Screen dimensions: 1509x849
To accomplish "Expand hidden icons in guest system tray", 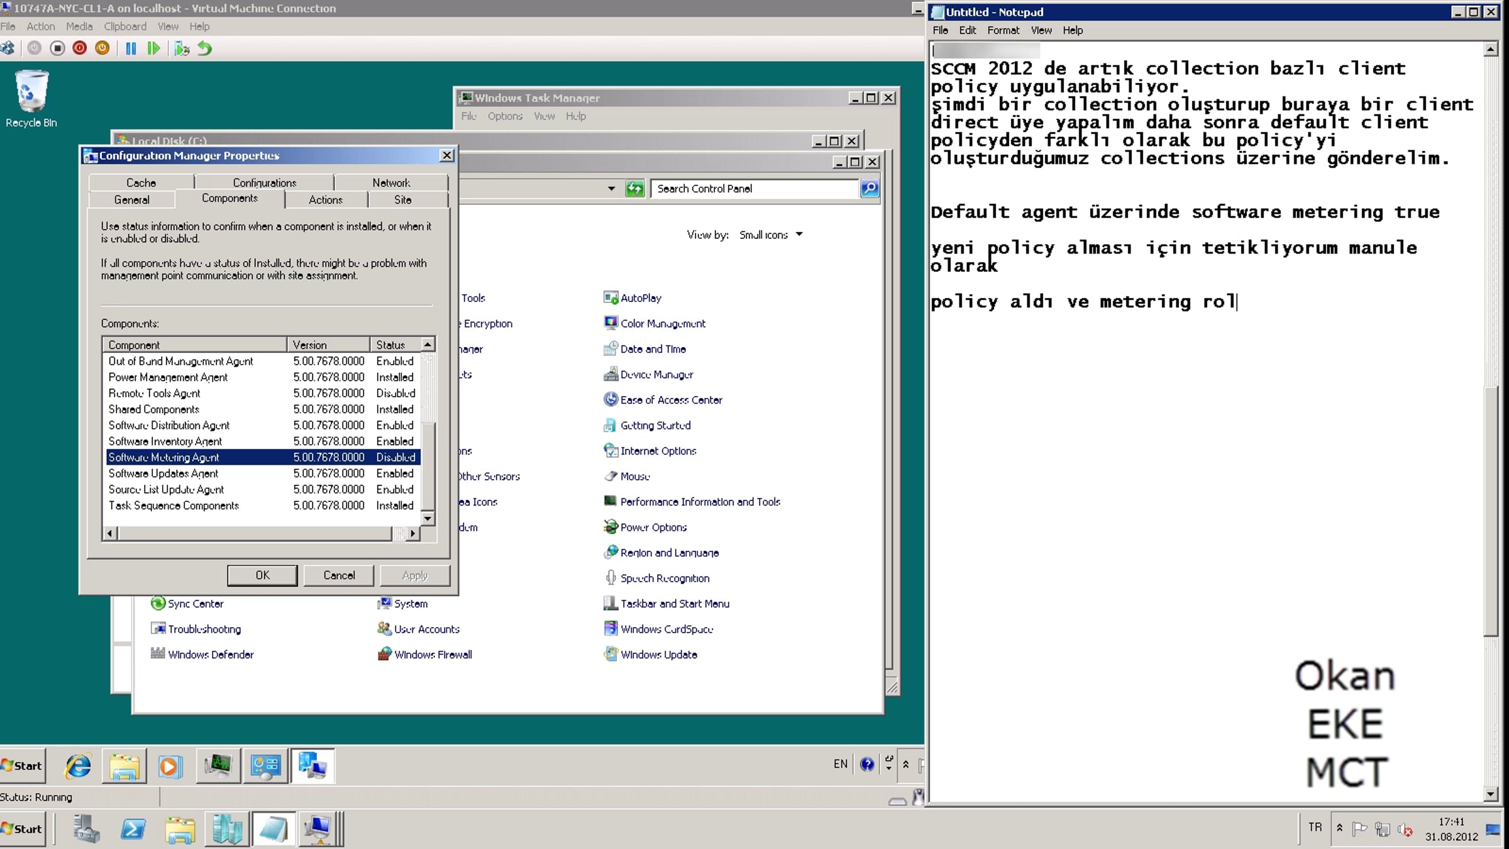I will coord(905,765).
